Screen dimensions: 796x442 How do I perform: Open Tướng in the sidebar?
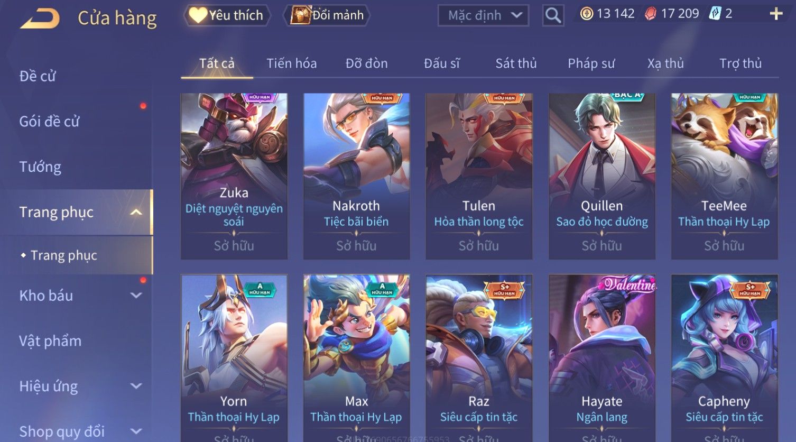click(x=40, y=167)
